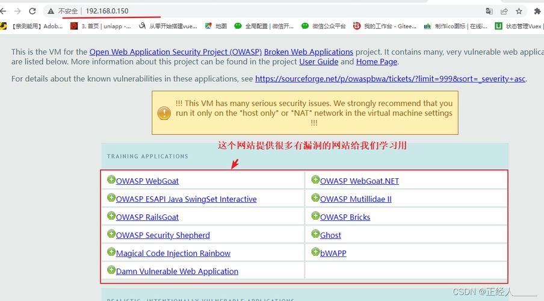Open the Open Web Application Security Project (OWASP) link
Viewport: 544px width, 301px height.
pos(176,52)
